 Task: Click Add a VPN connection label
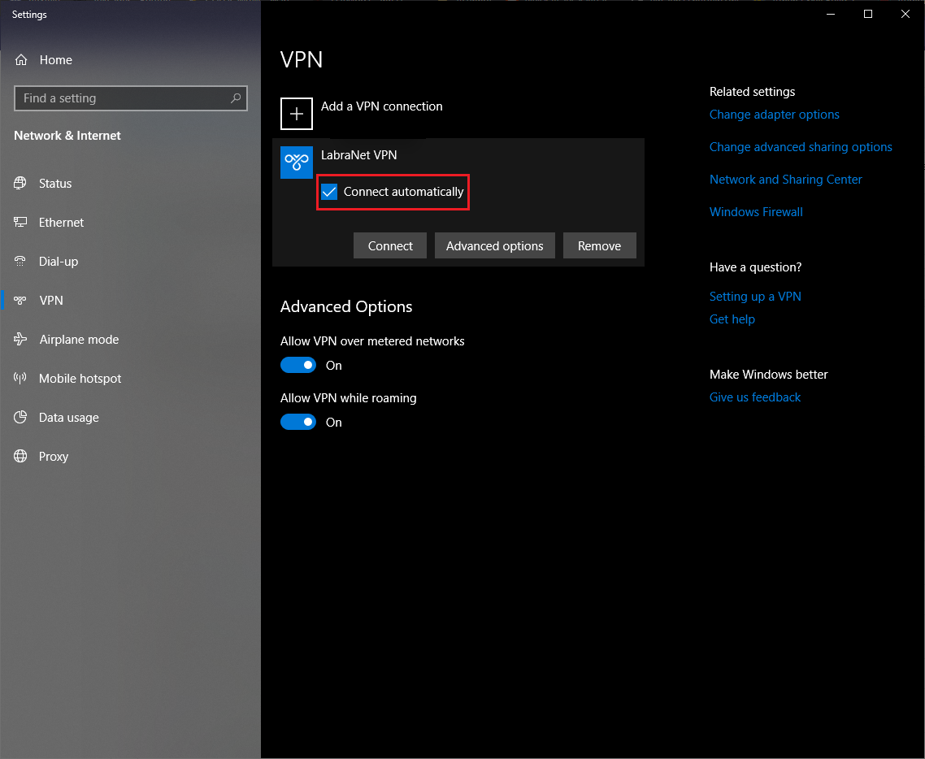382,106
